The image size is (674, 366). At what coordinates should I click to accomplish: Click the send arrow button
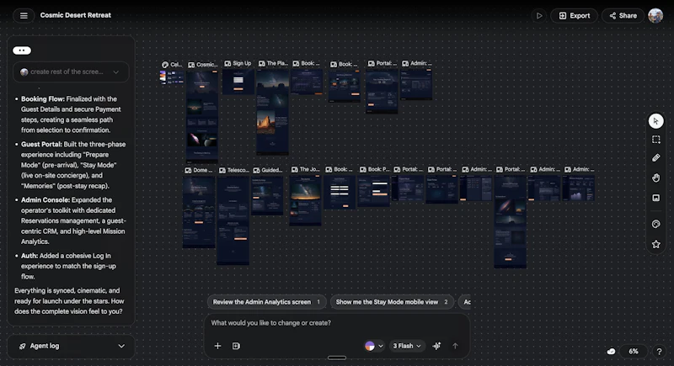[455, 346]
